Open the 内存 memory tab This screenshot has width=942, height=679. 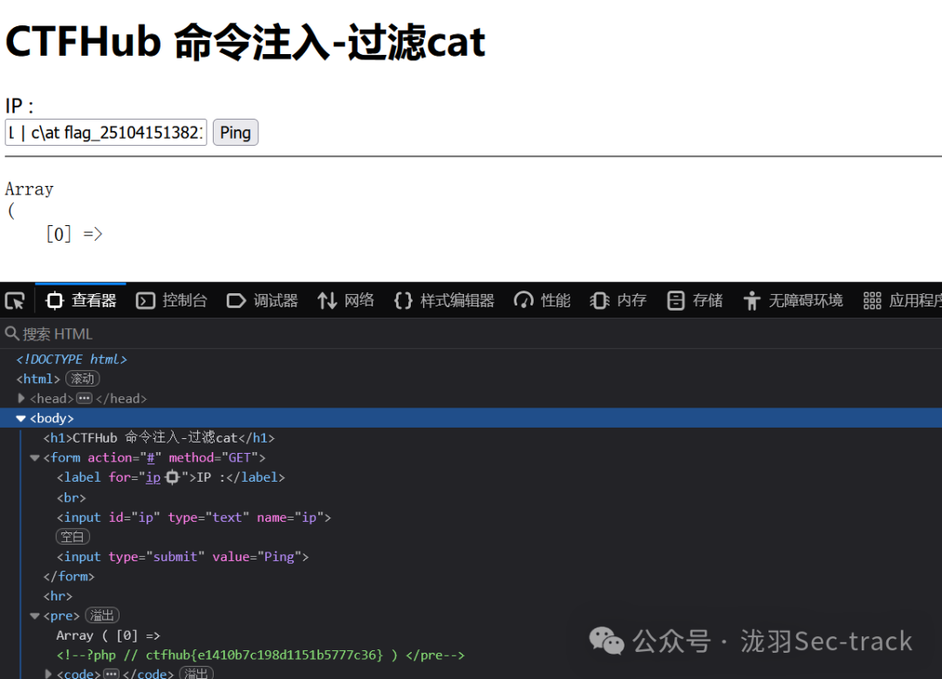click(618, 300)
